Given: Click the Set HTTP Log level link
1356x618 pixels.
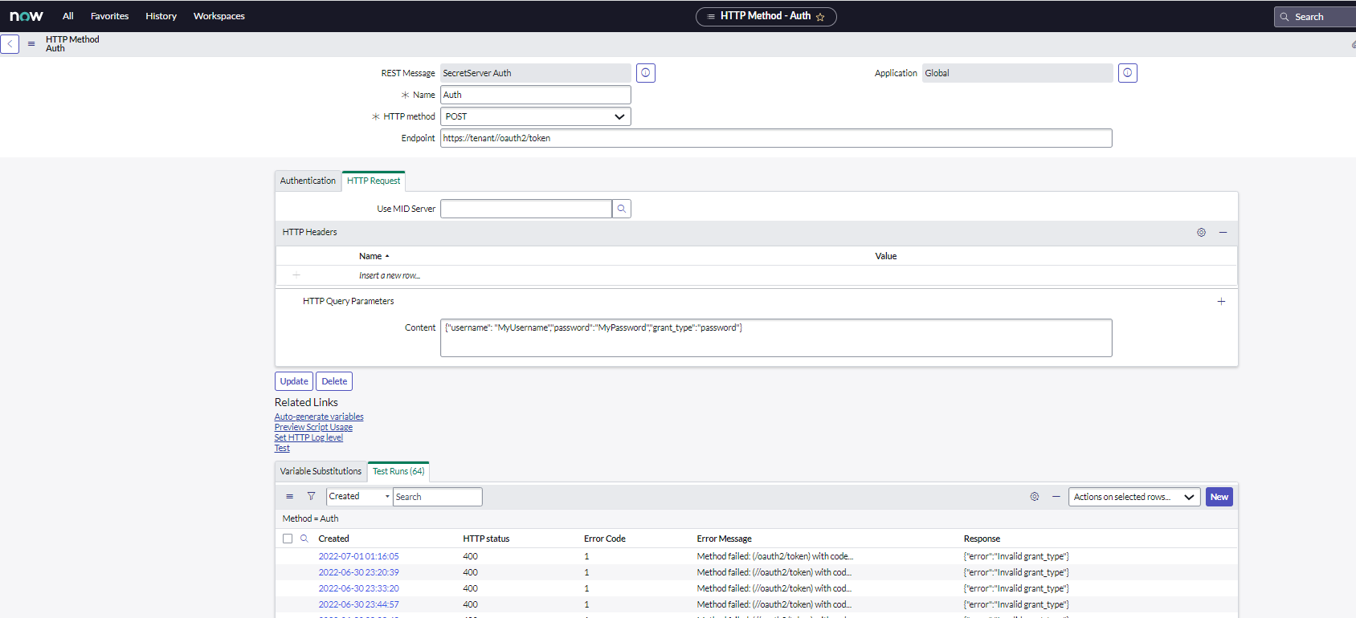Looking at the screenshot, I should pyautogui.click(x=308, y=437).
